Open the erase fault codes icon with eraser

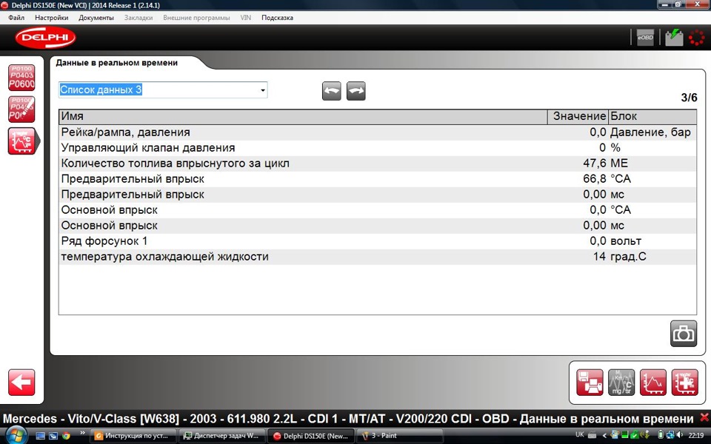tap(21, 110)
